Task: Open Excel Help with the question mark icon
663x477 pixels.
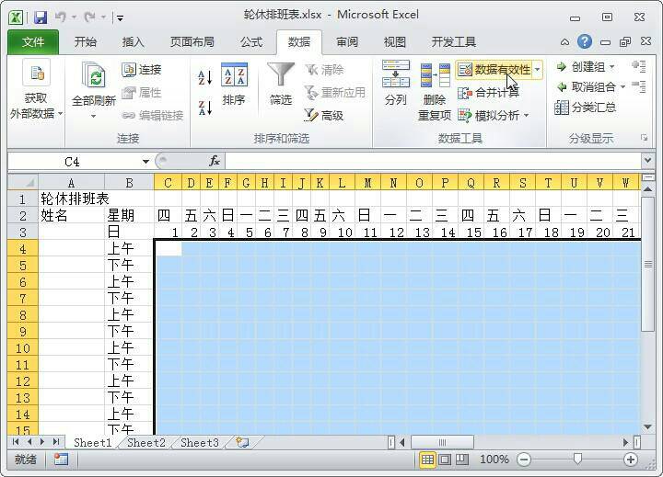Action: pos(585,41)
